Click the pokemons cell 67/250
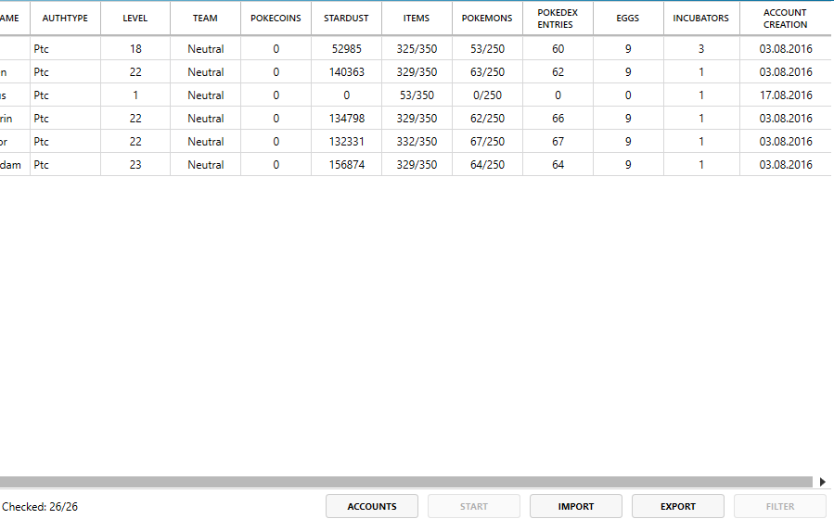Screen dimensions: 834x519 487,142
